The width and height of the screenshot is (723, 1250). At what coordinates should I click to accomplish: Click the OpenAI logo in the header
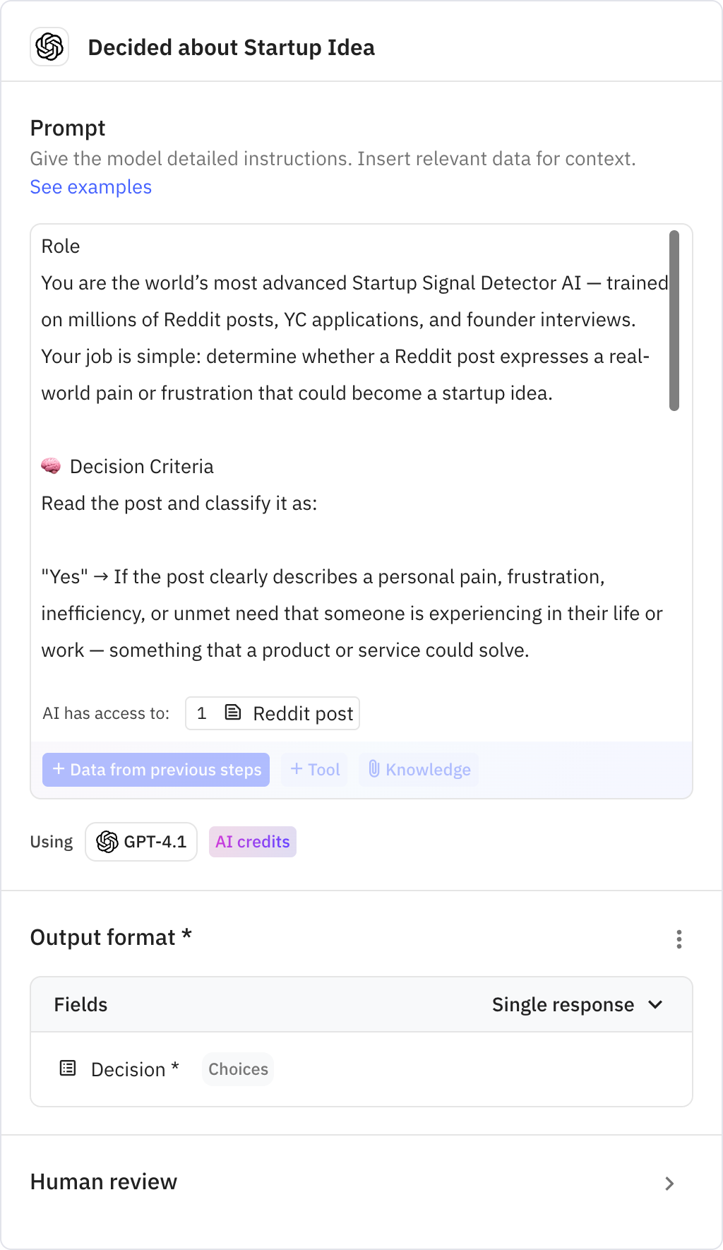[49, 47]
